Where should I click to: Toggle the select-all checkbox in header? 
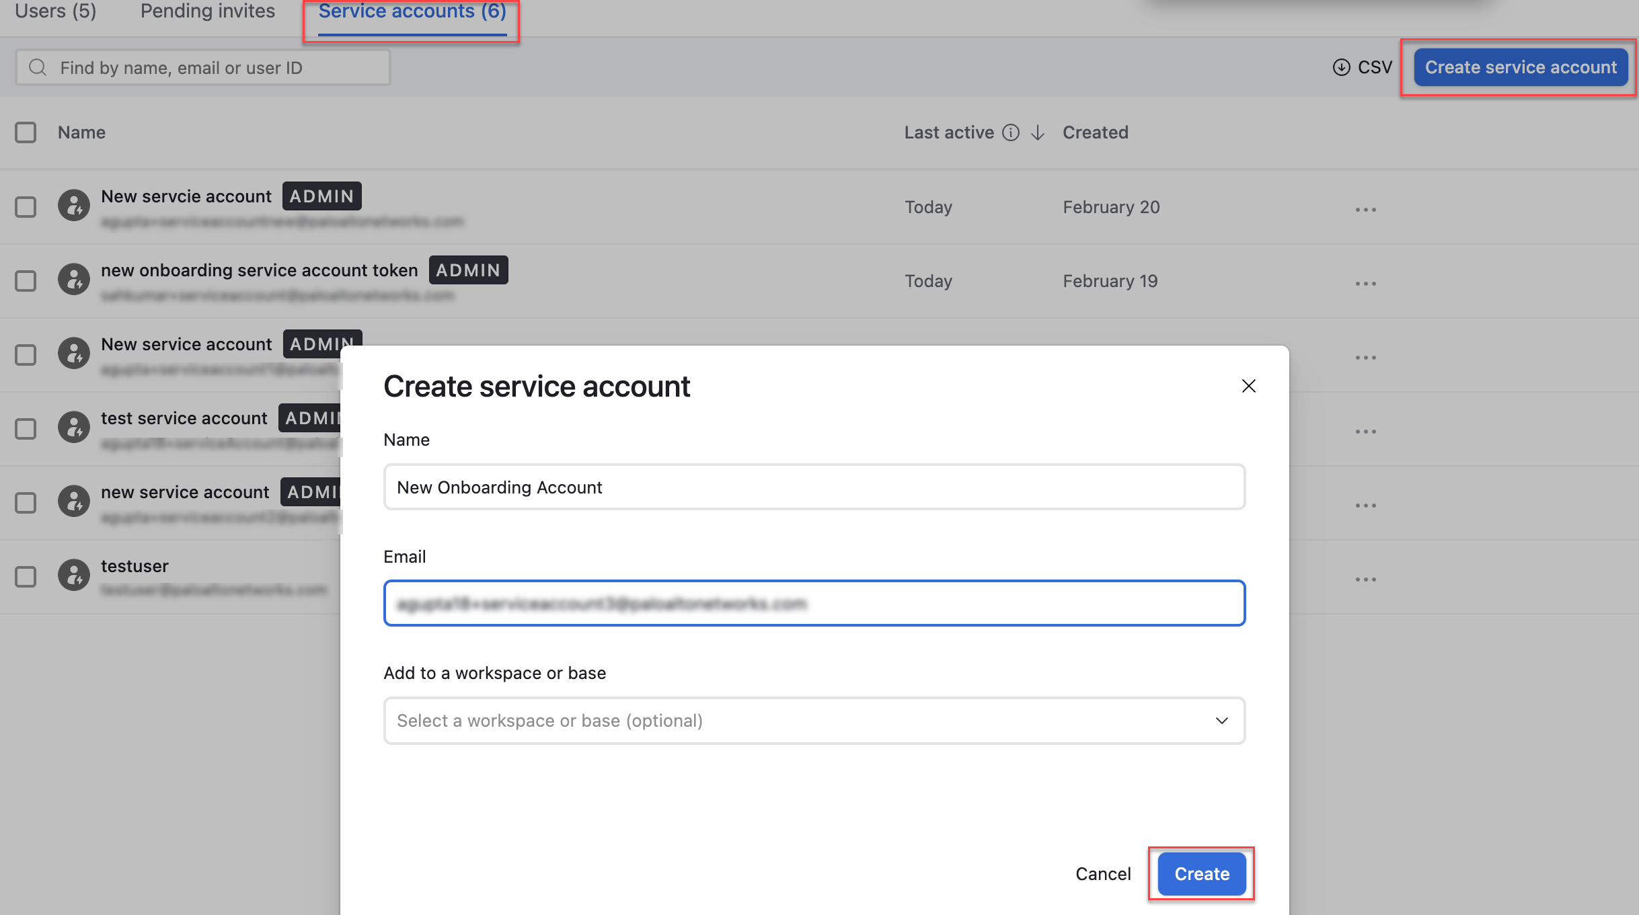click(26, 132)
